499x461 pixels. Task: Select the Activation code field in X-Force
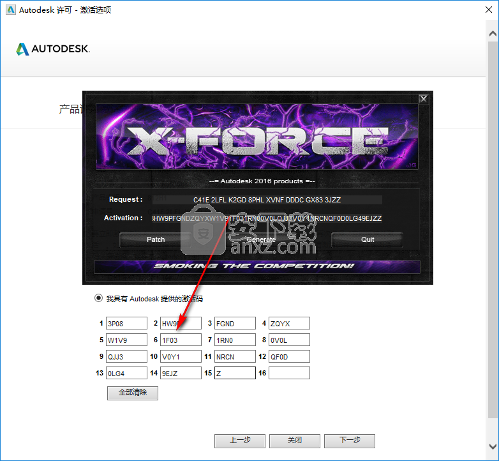point(267,218)
